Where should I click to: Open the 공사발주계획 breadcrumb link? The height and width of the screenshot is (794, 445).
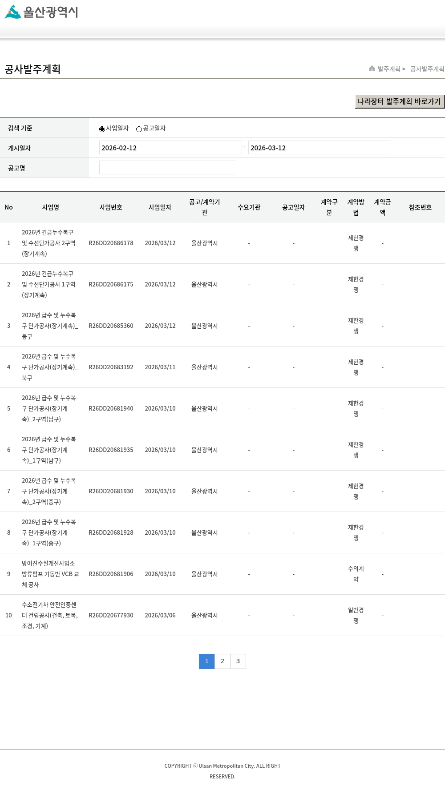427,69
